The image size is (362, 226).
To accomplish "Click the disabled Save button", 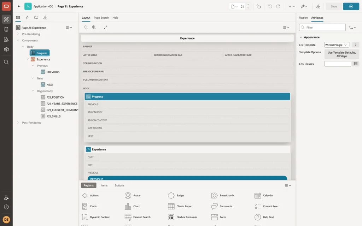I will pyautogui.click(x=334, y=6).
